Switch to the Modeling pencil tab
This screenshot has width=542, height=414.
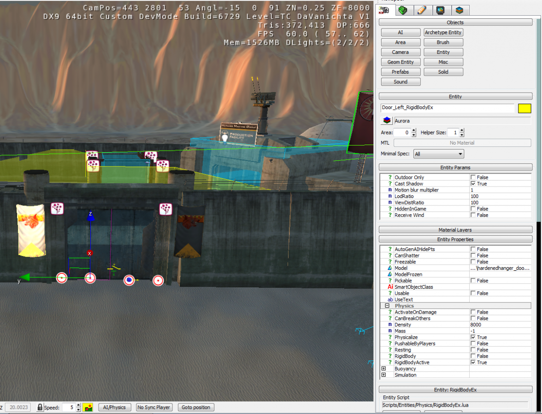coord(421,10)
